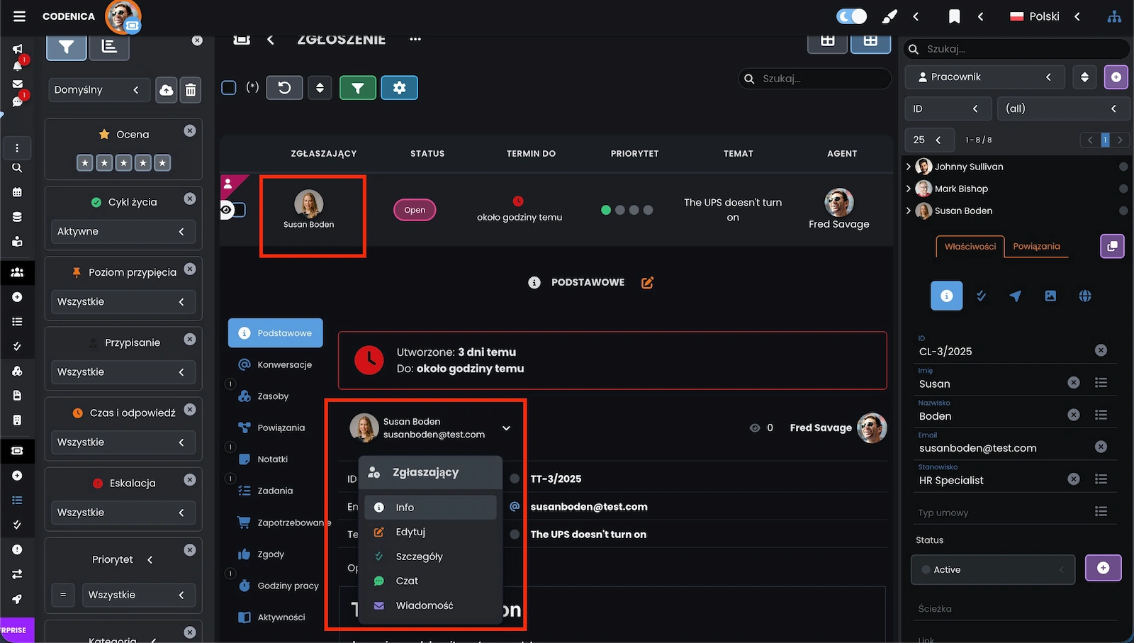Switch to the Powiązania tab

pos(1036,247)
